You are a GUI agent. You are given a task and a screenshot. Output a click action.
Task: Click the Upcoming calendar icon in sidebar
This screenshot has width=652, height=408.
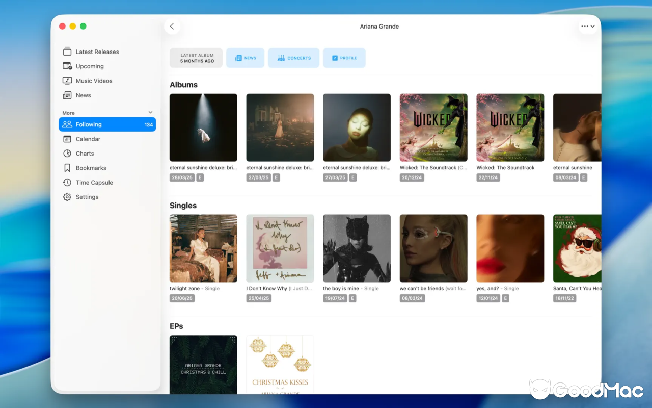(x=67, y=66)
